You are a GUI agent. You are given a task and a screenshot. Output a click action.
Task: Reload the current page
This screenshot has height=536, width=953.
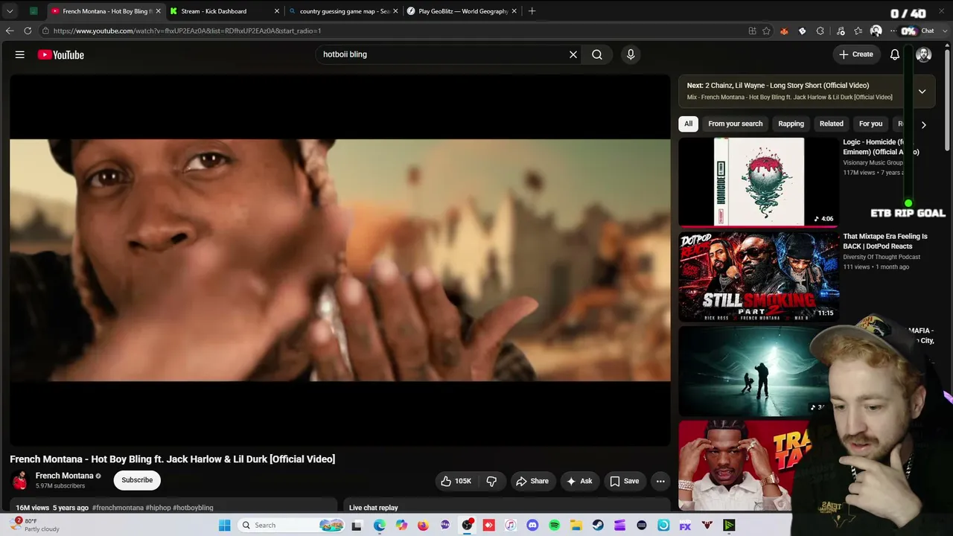tap(28, 31)
